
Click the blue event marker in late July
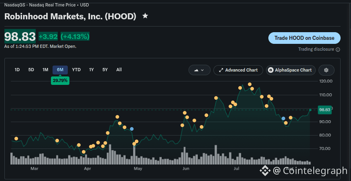point(283,118)
